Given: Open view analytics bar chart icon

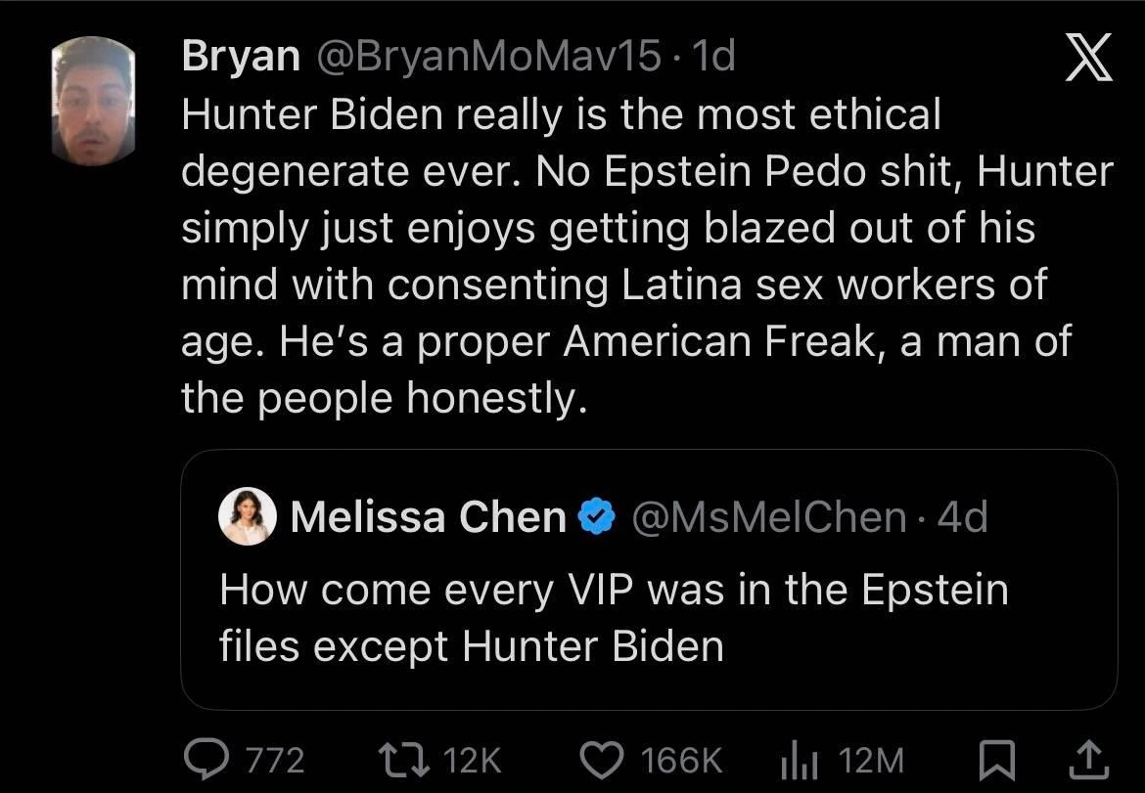Looking at the screenshot, I should (x=798, y=758).
